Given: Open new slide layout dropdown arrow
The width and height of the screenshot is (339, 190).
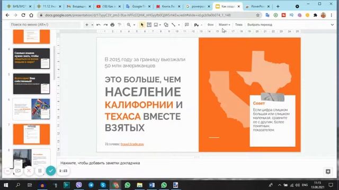Looking at the screenshot, I should (92, 25).
